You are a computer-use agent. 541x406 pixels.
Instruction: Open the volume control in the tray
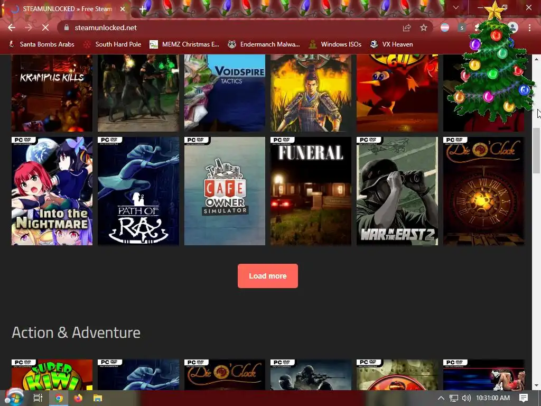pyautogui.click(x=466, y=398)
